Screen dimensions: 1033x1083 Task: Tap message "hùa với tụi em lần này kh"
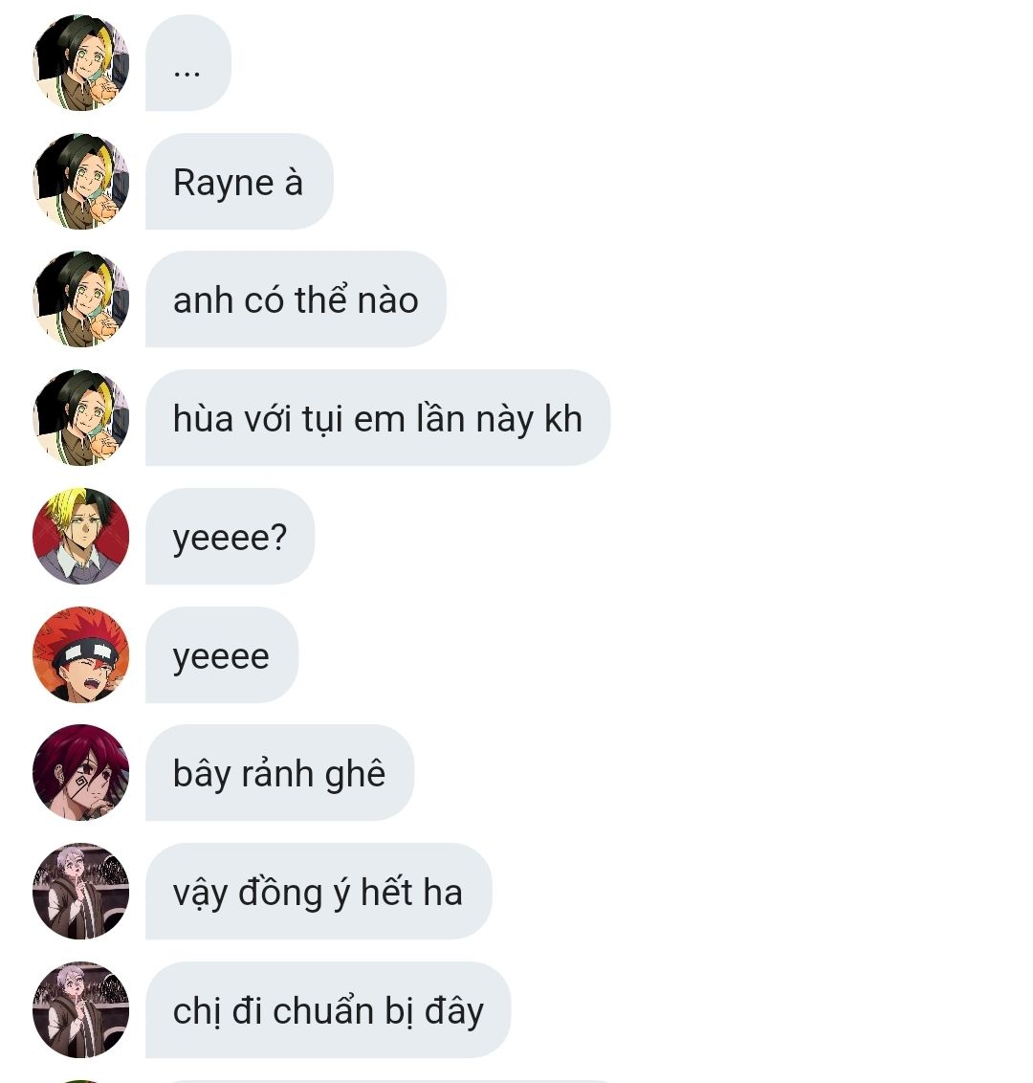coord(378,418)
